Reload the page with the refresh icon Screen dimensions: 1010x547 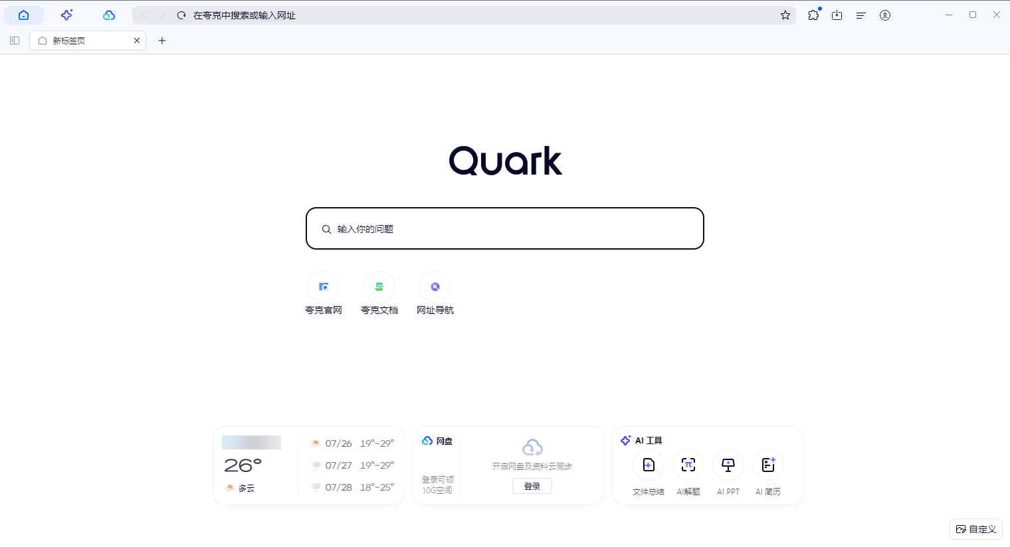pyautogui.click(x=181, y=15)
